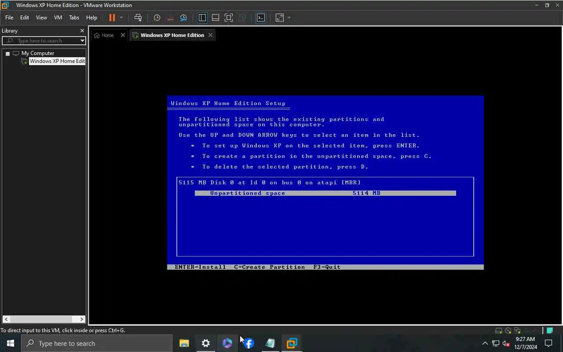Select the Unpartitioned space 5114 MB row
Screen dimensions: 563x352
325,193
